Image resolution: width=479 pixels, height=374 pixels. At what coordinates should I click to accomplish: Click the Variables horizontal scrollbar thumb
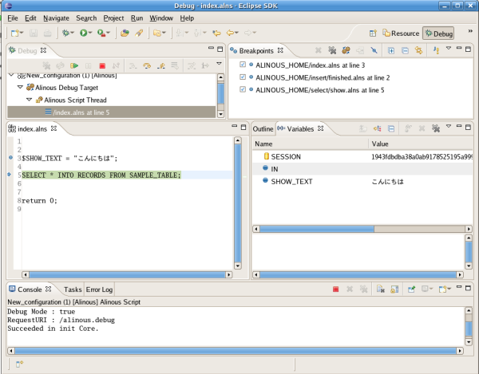pyautogui.click(x=317, y=229)
